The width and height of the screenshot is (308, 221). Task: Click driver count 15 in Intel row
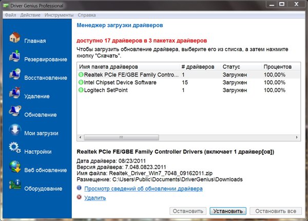(185, 83)
